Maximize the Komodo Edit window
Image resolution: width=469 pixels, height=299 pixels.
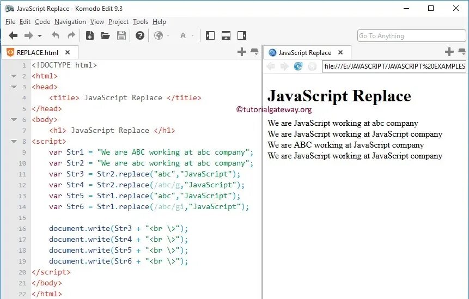click(x=431, y=8)
